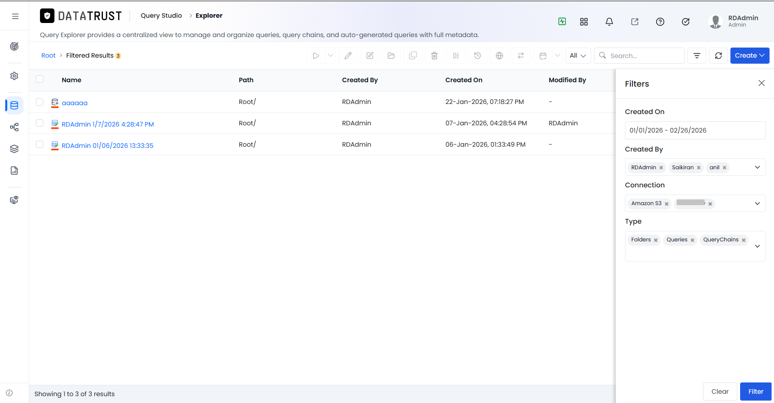
Task: Go to Query Studio breadcrumb
Action: click(x=161, y=16)
